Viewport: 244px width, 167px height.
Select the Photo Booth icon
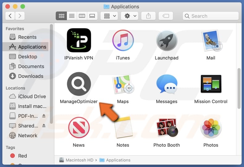(167, 128)
